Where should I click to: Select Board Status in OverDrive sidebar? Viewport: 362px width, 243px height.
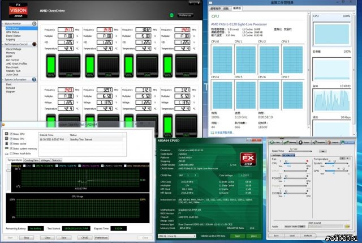13,36
